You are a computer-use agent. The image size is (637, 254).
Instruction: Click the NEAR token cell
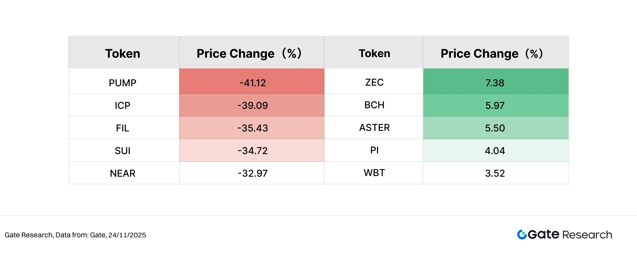pos(123,173)
